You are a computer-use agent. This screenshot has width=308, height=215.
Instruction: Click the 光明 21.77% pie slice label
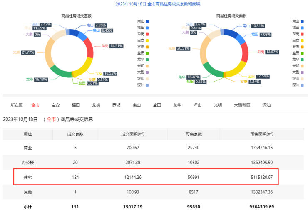24,52
